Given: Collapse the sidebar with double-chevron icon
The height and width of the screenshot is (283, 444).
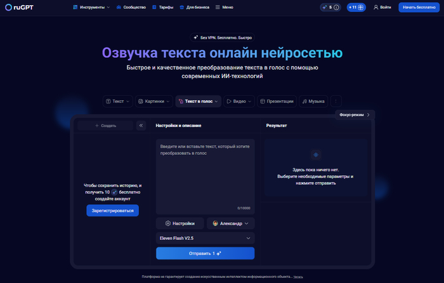Looking at the screenshot, I should tap(141, 126).
